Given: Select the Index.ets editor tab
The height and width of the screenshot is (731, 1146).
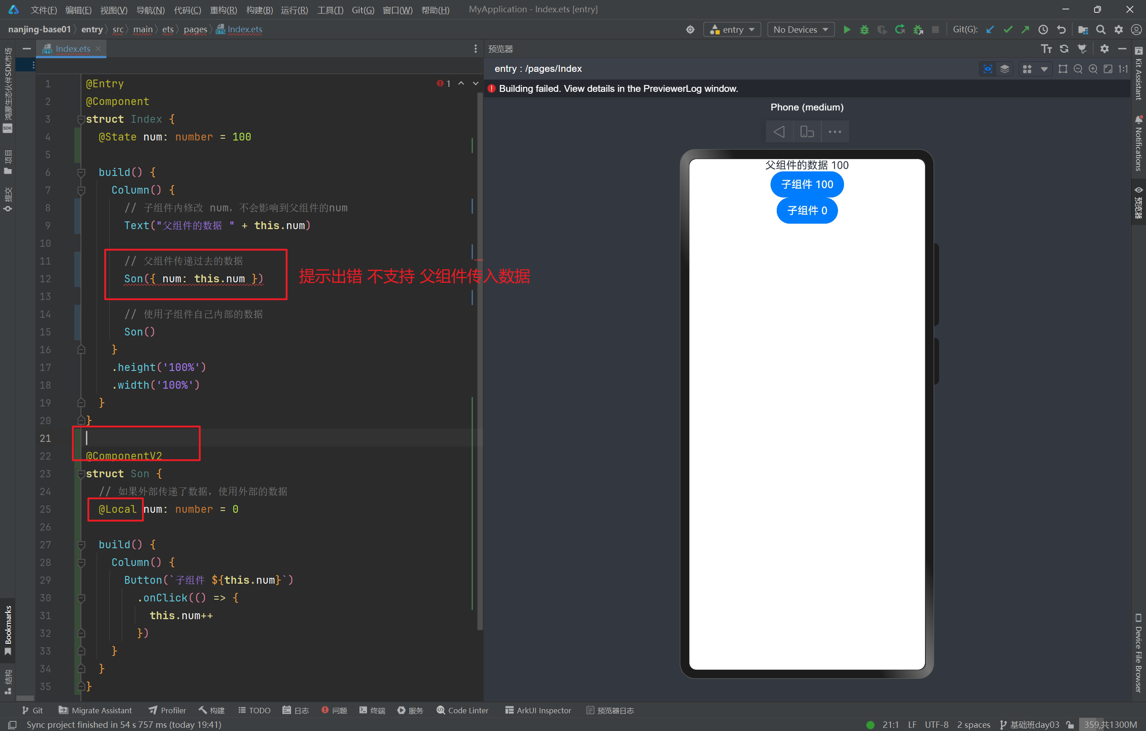Looking at the screenshot, I should (72, 49).
